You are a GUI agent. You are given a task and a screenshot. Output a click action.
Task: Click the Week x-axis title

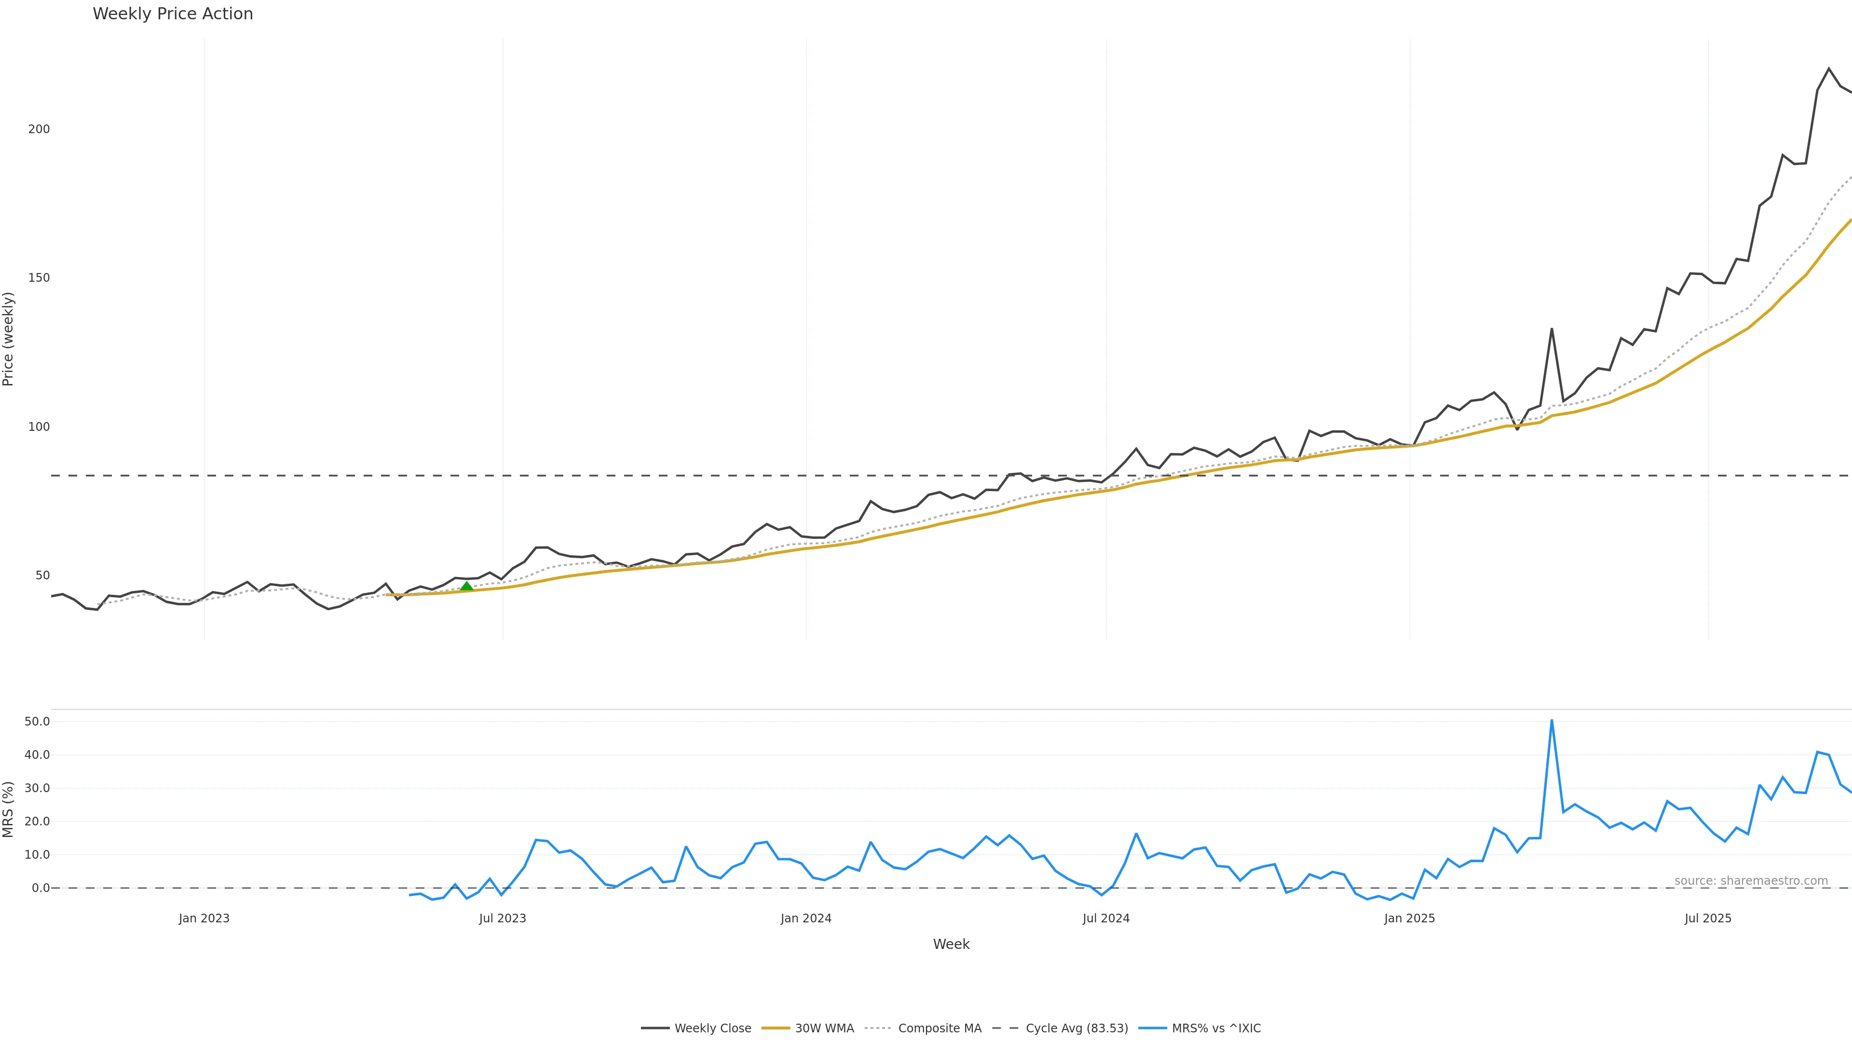[x=951, y=944]
